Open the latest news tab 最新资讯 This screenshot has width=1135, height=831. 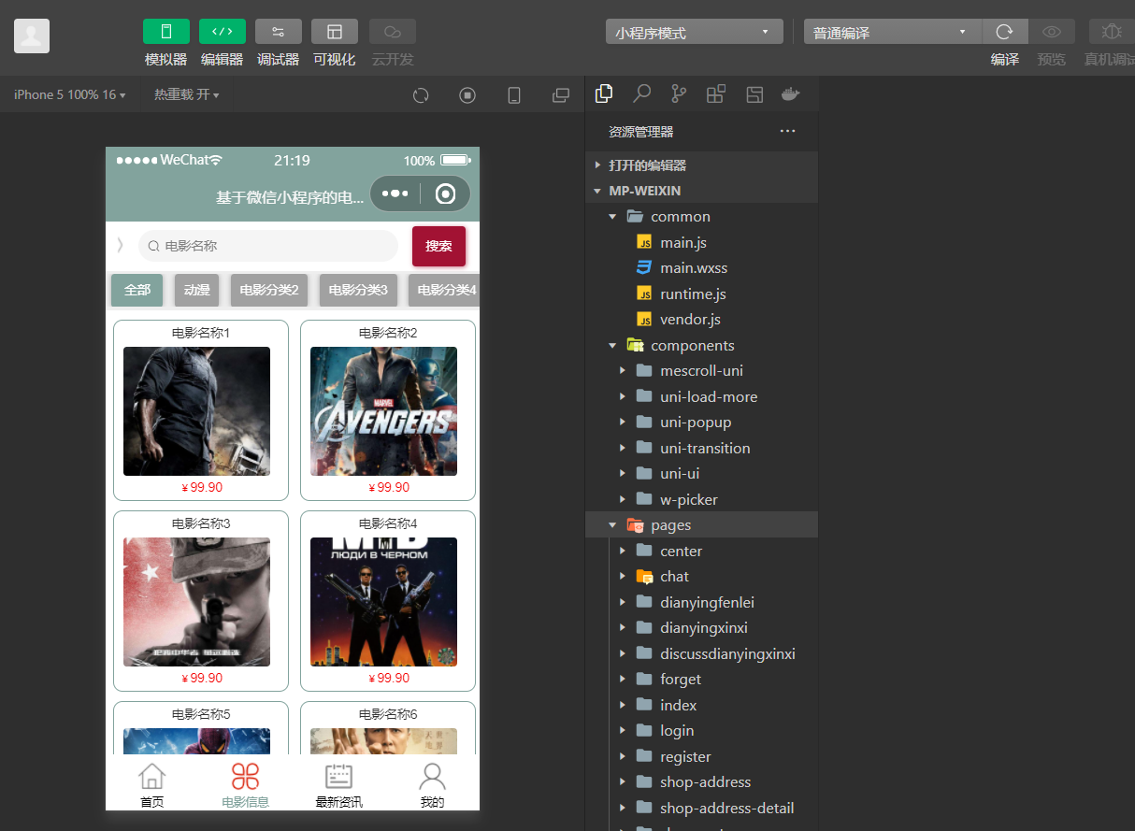(x=338, y=785)
